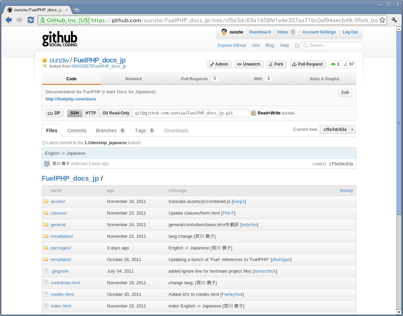Click the installation folder icon
Viewport: 403px width, 316px height.
[x=46, y=236]
